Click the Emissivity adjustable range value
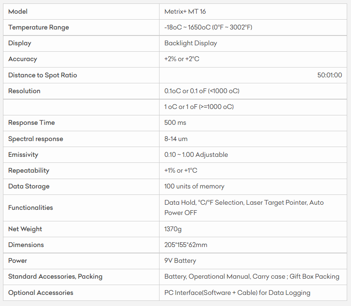 [x=196, y=155]
